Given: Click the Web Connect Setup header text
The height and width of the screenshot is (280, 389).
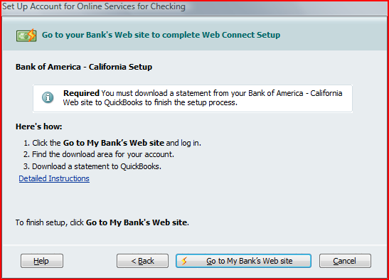Looking at the screenshot, I should (x=161, y=35).
